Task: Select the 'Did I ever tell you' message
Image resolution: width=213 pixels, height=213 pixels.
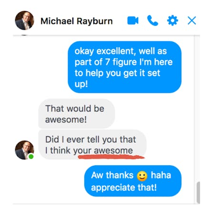Action: (92, 145)
